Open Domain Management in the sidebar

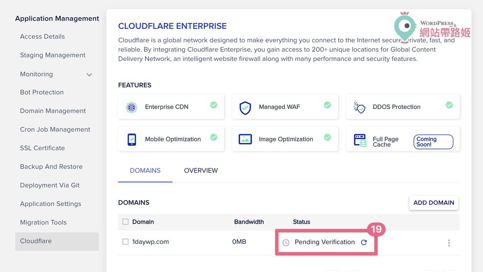53,111
